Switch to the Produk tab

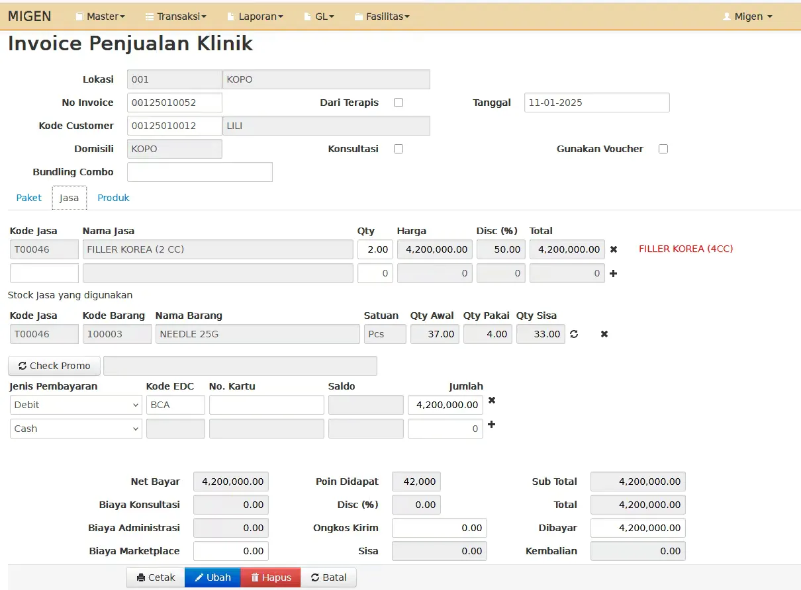pos(113,198)
